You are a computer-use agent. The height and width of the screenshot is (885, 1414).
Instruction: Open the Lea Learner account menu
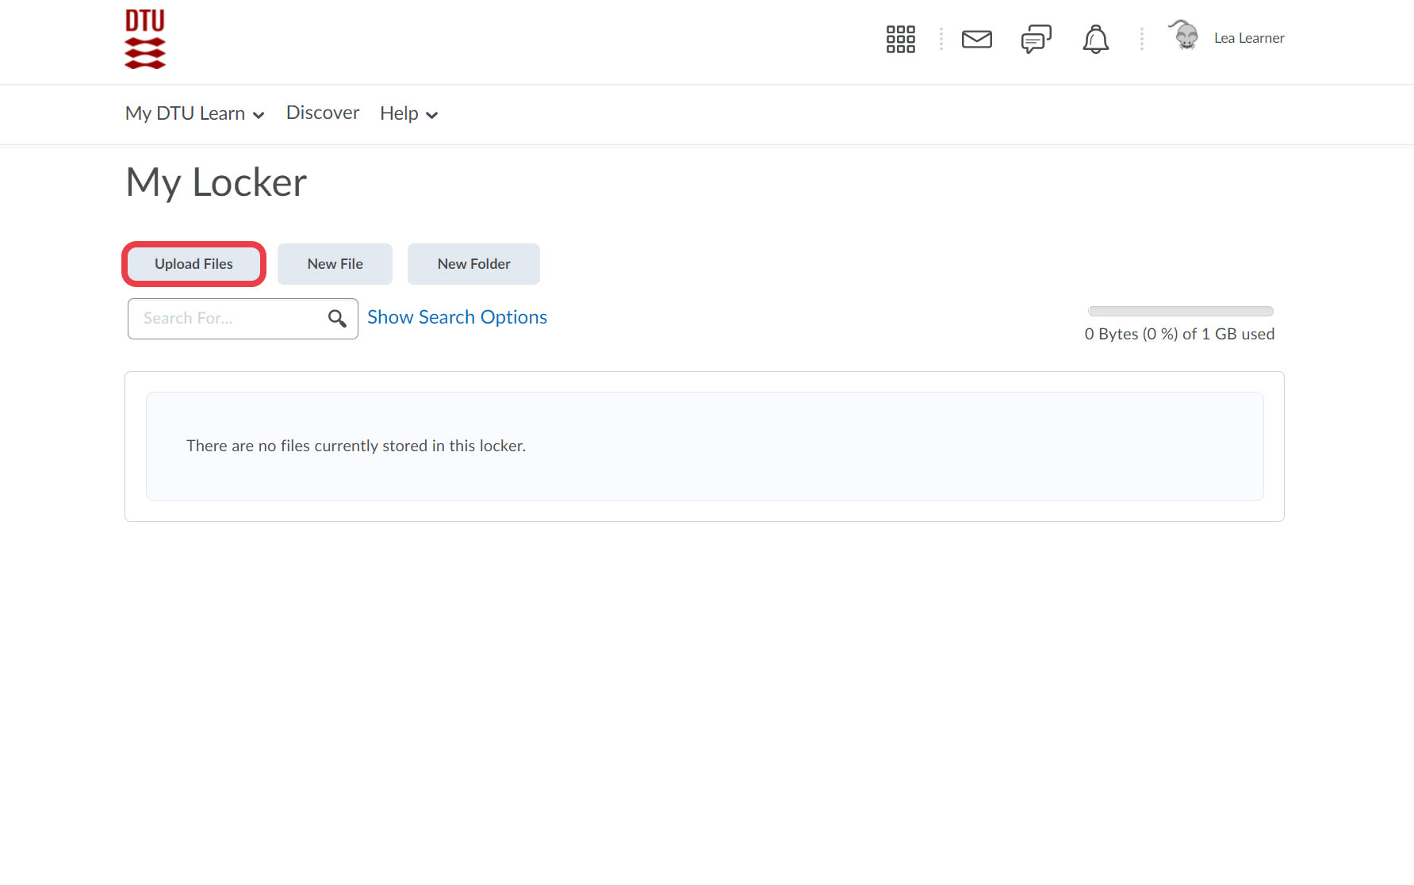(x=1248, y=38)
